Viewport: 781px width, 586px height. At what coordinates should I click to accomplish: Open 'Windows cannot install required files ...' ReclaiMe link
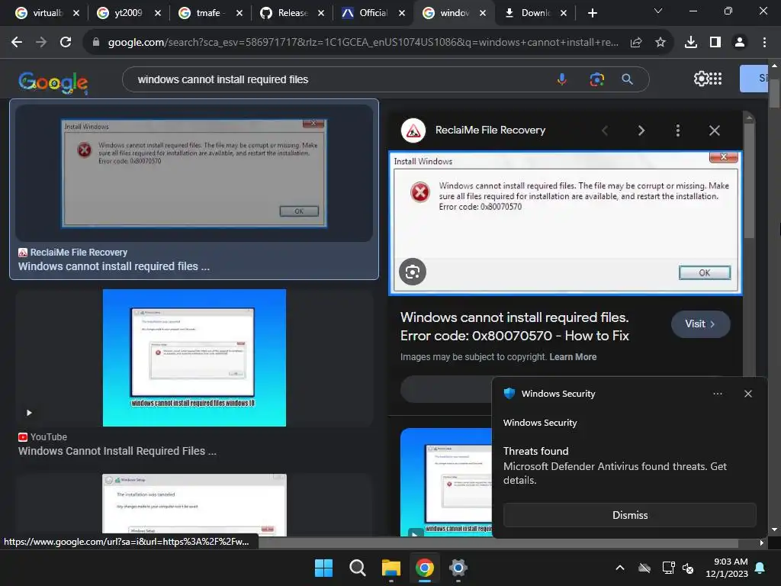[x=114, y=266]
